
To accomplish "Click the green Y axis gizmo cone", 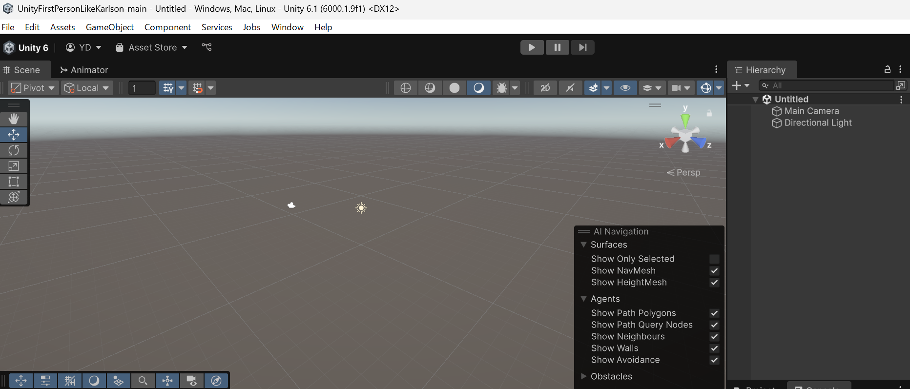I will click(685, 120).
